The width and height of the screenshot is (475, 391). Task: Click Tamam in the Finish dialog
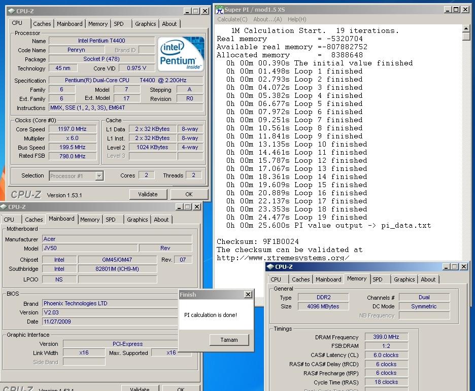point(229,340)
